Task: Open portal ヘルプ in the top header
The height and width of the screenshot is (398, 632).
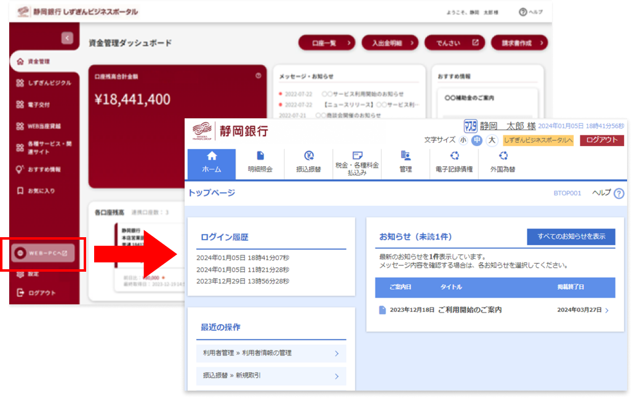Action: click(530, 12)
